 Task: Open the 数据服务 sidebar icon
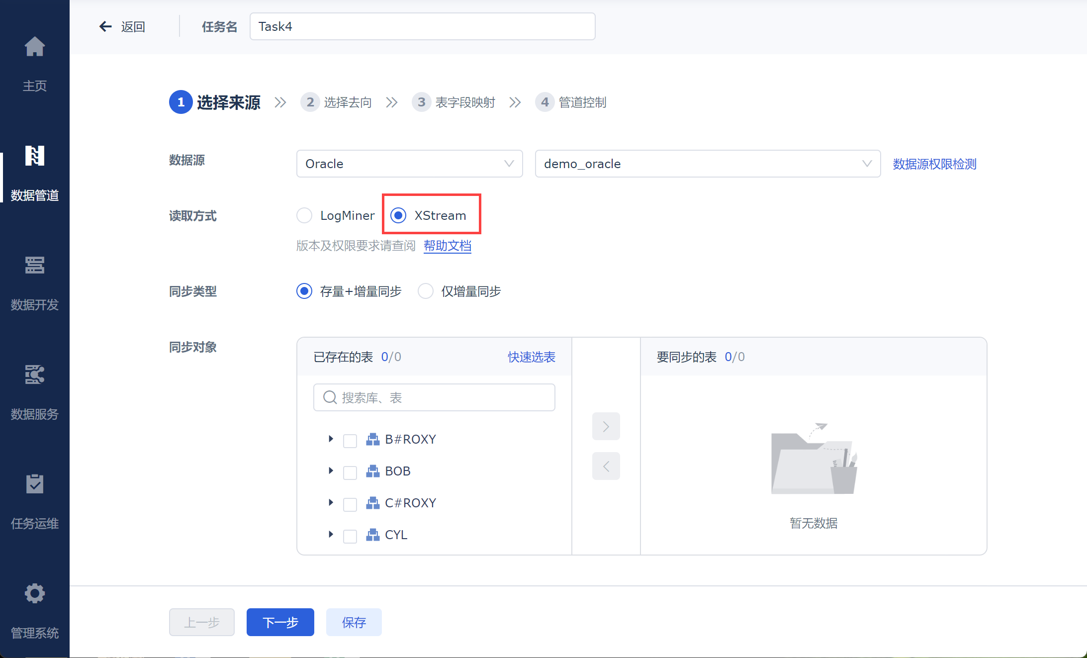pos(35,375)
